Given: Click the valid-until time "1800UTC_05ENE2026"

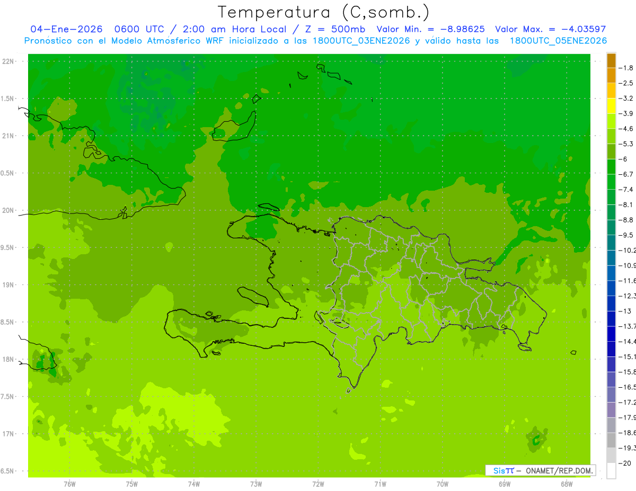Looking at the screenshot, I should [x=558, y=41].
